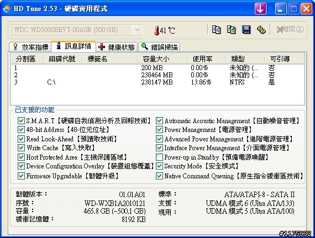
Task: Click the 分割區 column header
Action: 27,59
